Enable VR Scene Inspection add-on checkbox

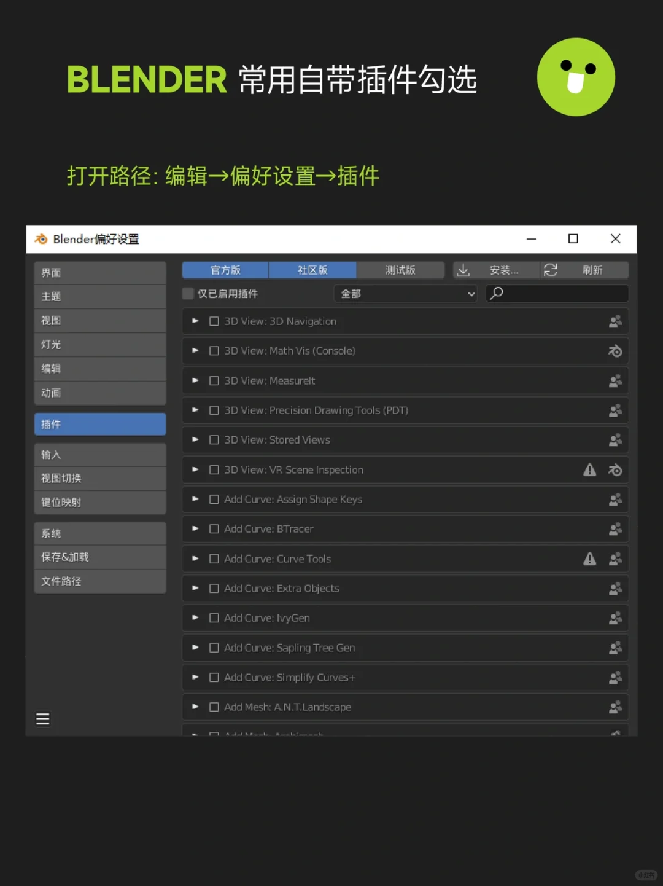point(214,470)
